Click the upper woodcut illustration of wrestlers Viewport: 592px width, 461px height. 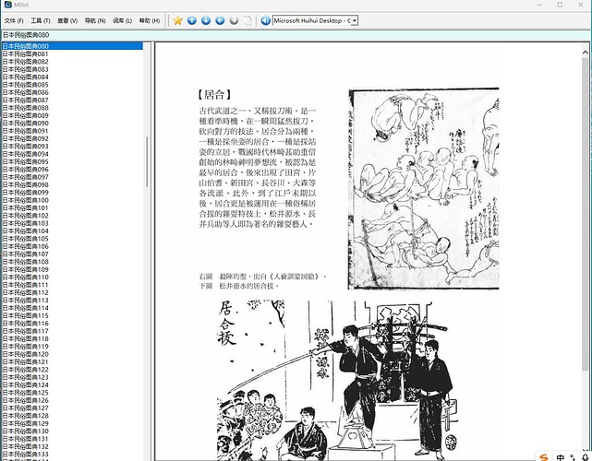[x=423, y=189]
